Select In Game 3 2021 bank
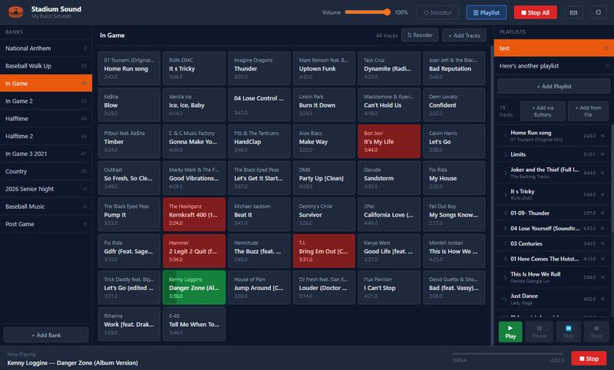 [x=46, y=154]
